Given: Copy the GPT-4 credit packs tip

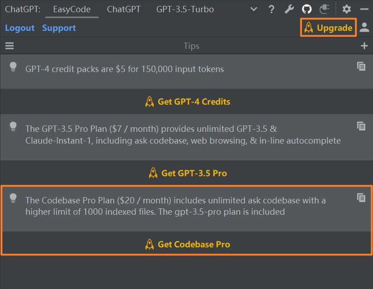Looking at the screenshot, I should pos(361,66).
